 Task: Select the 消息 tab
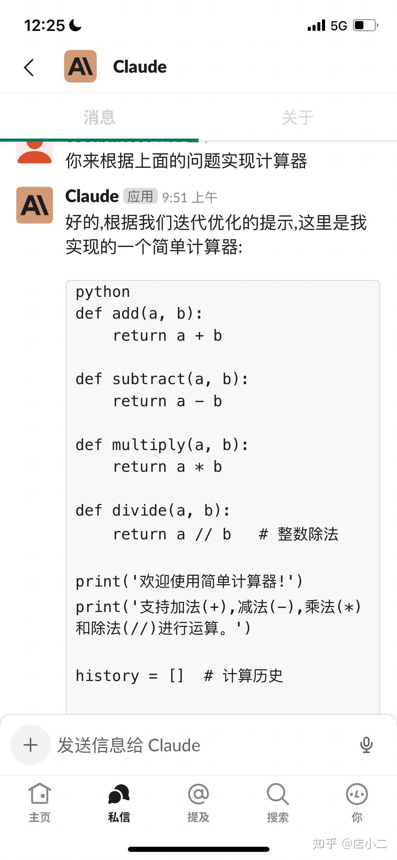[x=99, y=117]
